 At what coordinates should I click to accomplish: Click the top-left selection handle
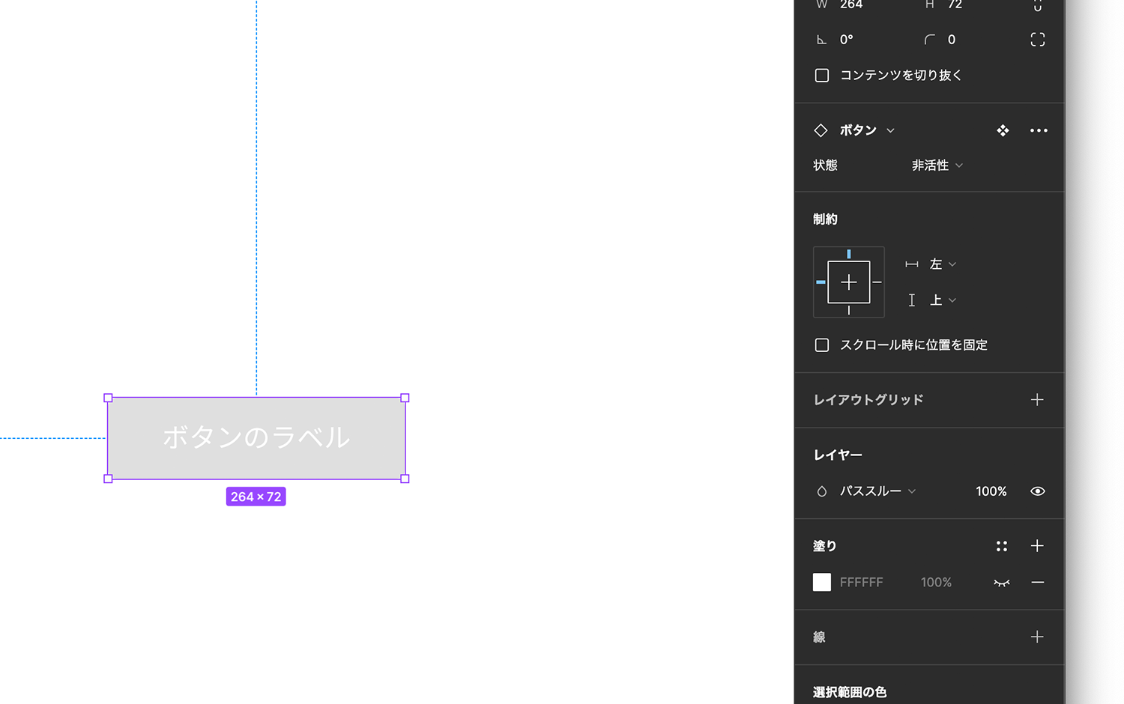(x=108, y=398)
